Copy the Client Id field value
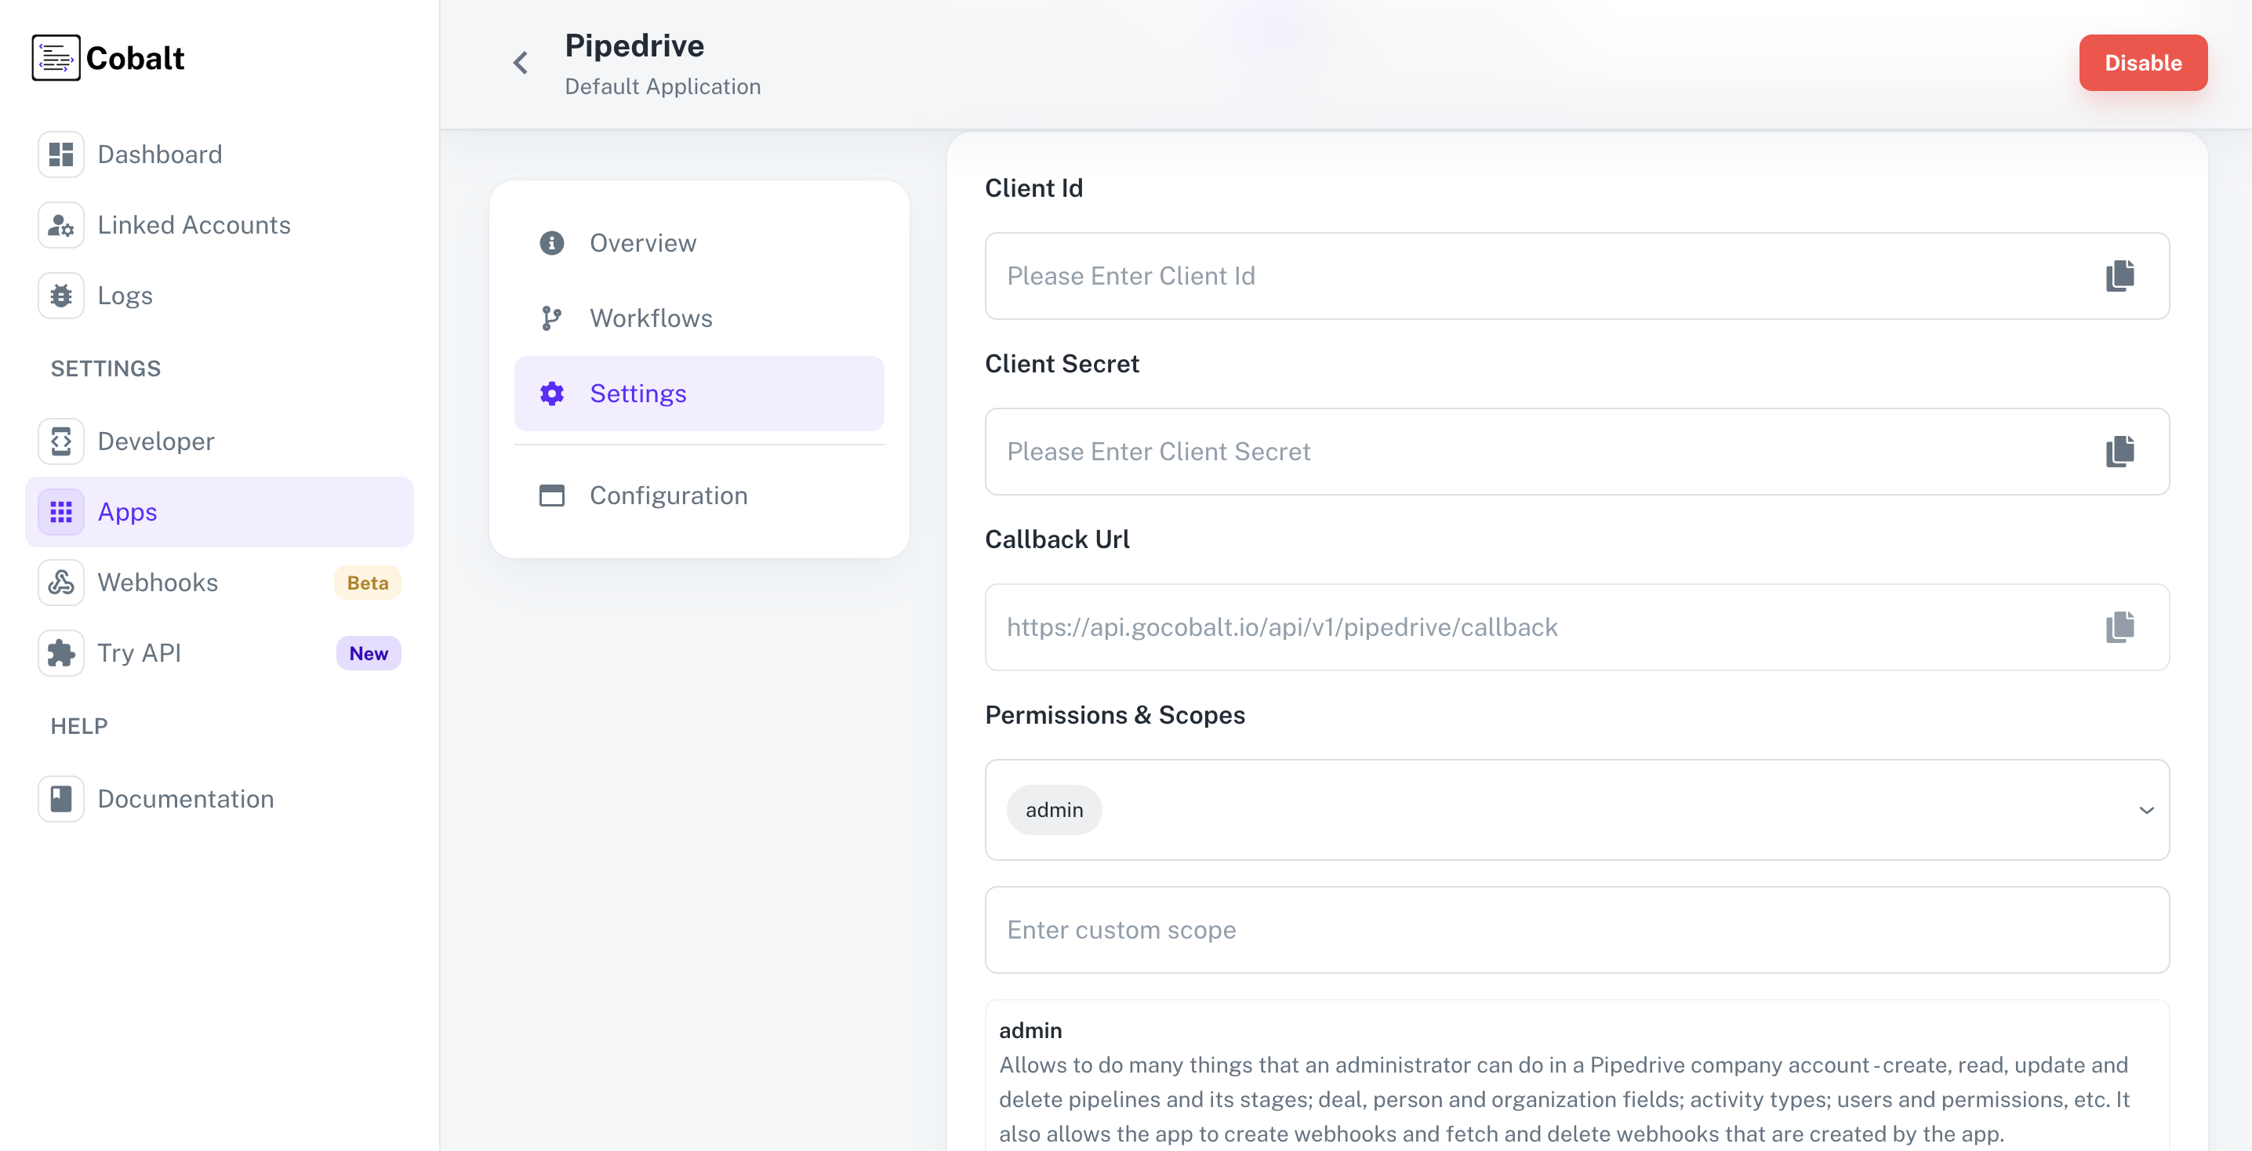The image size is (2252, 1151). [x=2119, y=276]
